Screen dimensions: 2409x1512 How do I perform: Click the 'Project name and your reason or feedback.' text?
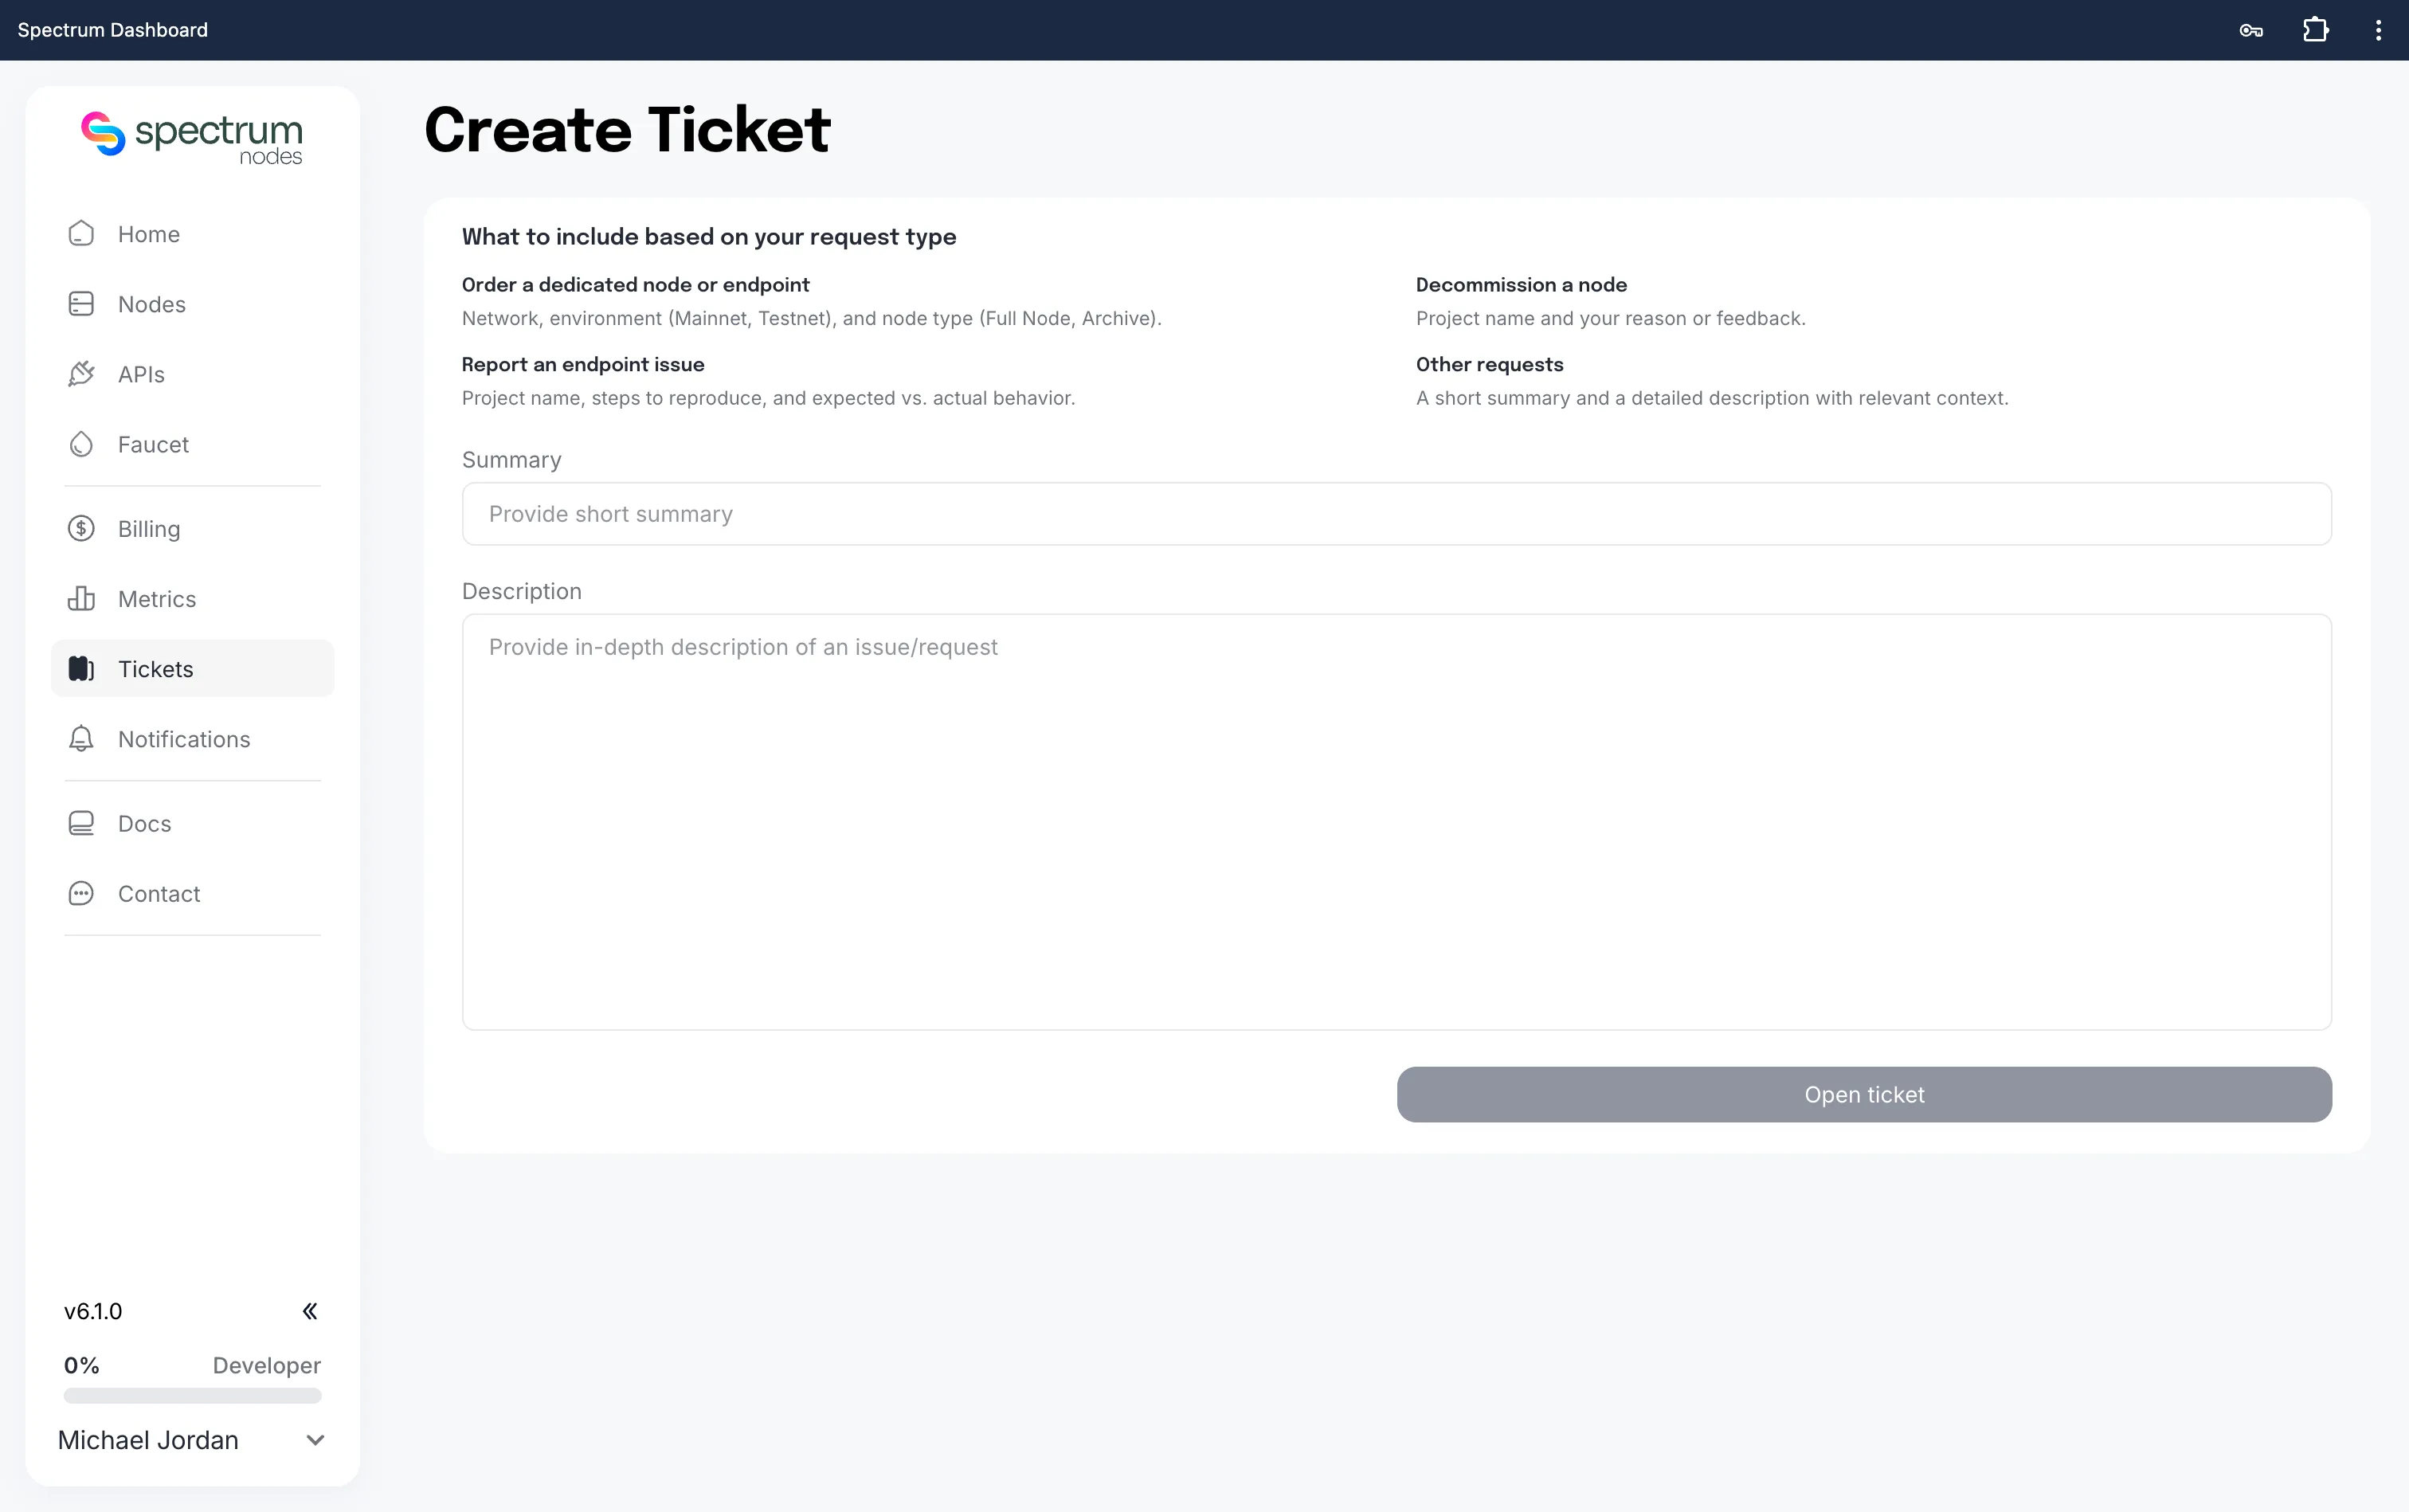(x=1610, y=318)
